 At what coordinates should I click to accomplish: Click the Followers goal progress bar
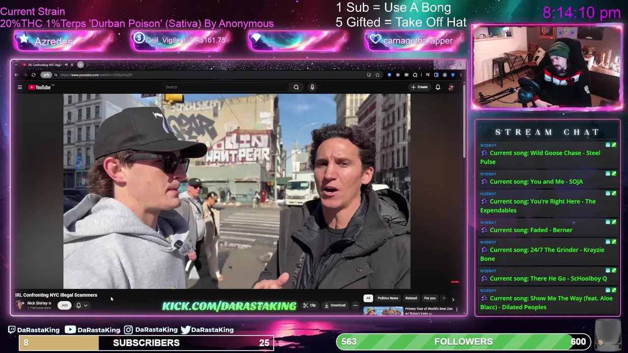point(464,342)
